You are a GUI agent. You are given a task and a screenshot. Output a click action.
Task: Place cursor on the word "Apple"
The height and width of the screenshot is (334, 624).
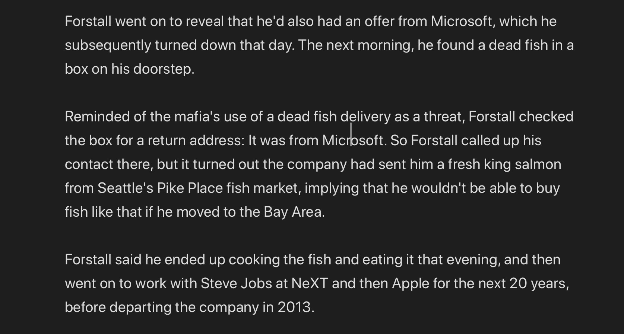tap(411, 284)
